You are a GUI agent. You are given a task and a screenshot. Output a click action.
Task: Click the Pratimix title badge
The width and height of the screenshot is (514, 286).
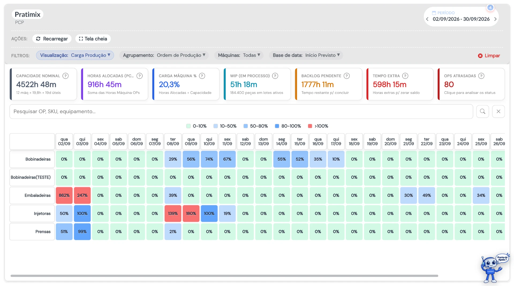(x=28, y=14)
